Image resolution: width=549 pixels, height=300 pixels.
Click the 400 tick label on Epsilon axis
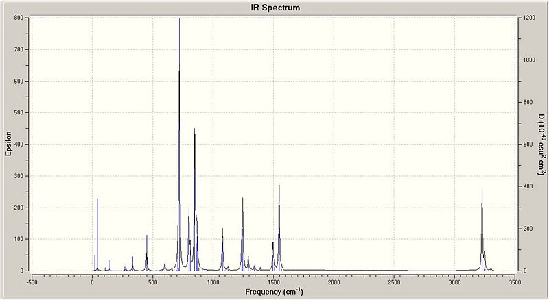coord(20,144)
